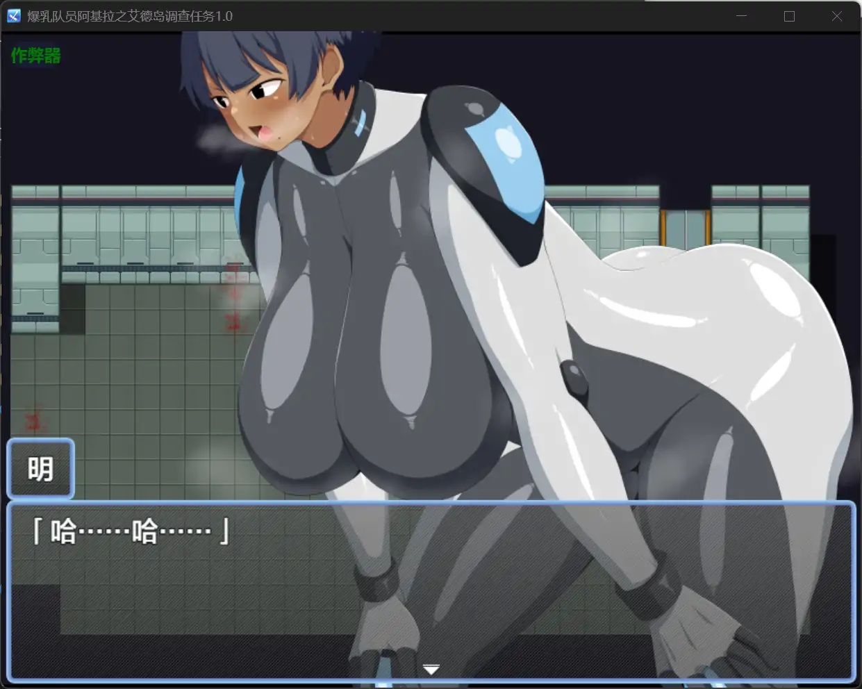This screenshot has height=689, width=862.
Task: Click the orange-framed door in the background
Action: click(685, 228)
